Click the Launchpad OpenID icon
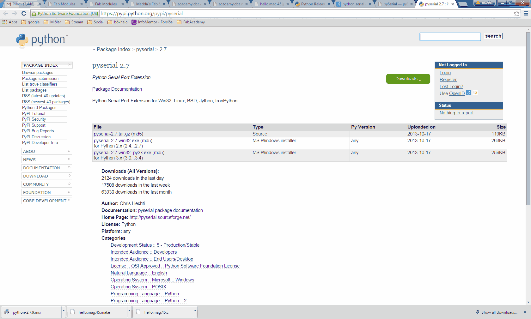Image resolution: width=531 pixels, height=319 pixels. (x=475, y=93)
